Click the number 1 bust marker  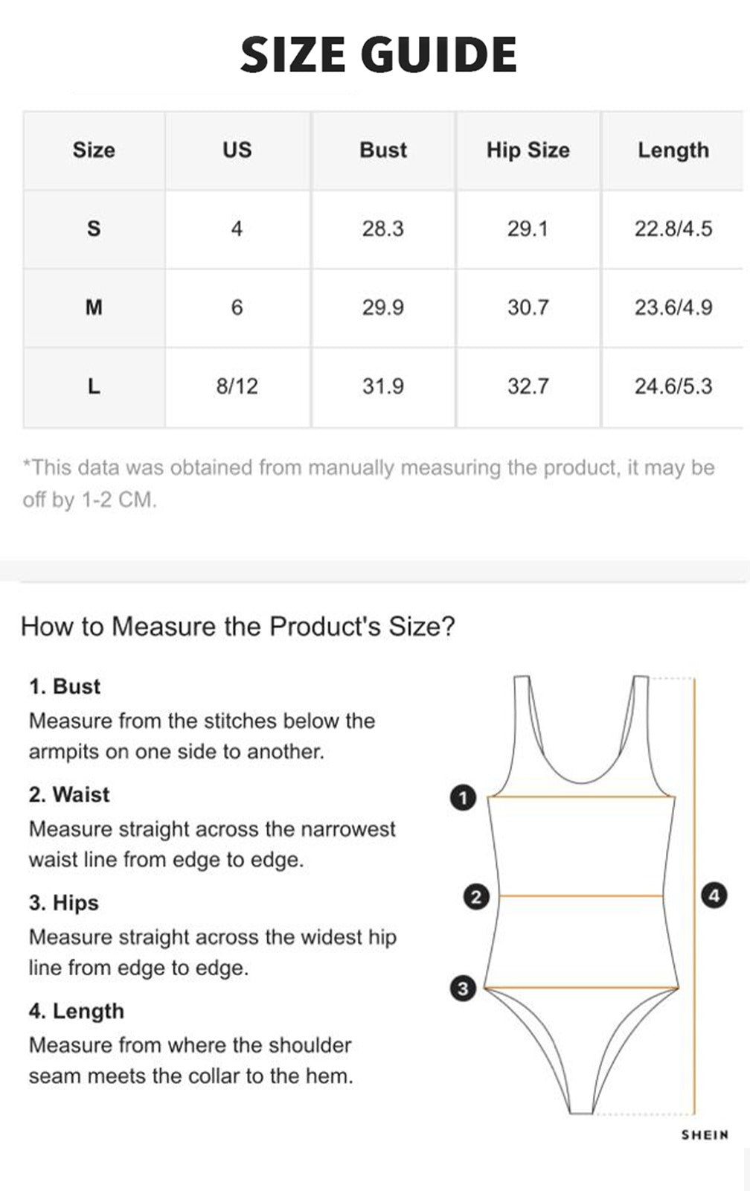[463, 798]
